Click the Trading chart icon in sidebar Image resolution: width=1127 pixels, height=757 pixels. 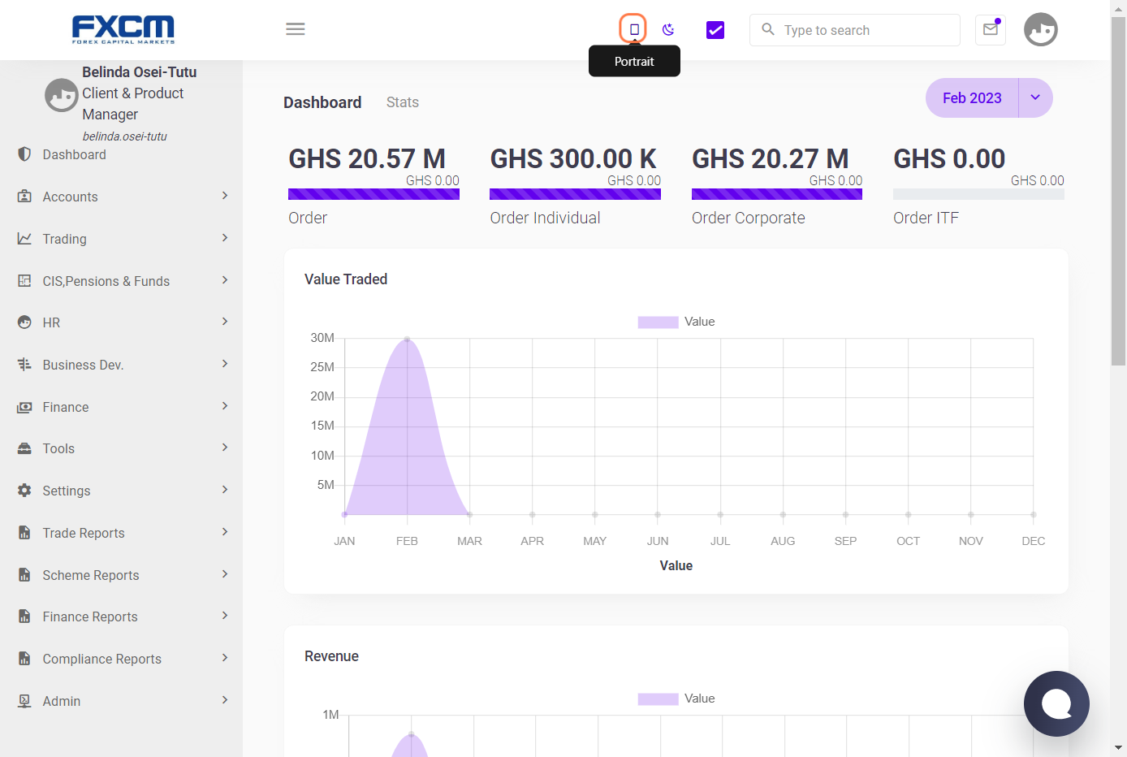point(24,239)
